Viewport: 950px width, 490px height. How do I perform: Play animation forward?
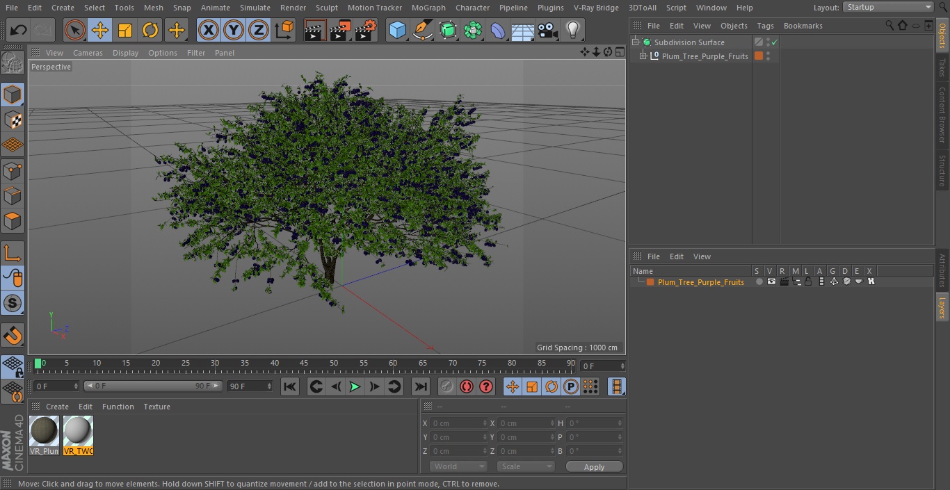coord(355,386)
